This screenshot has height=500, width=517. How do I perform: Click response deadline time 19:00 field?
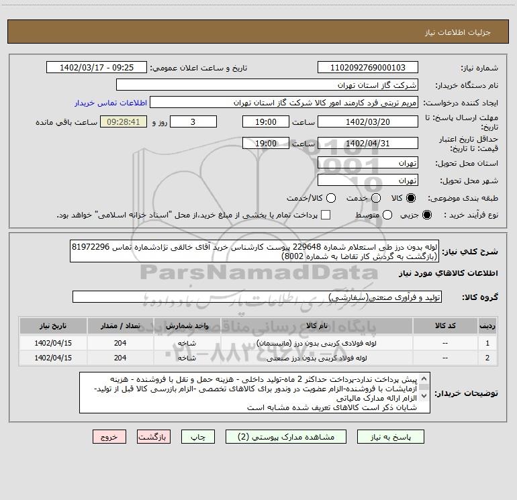pos(266,121)
